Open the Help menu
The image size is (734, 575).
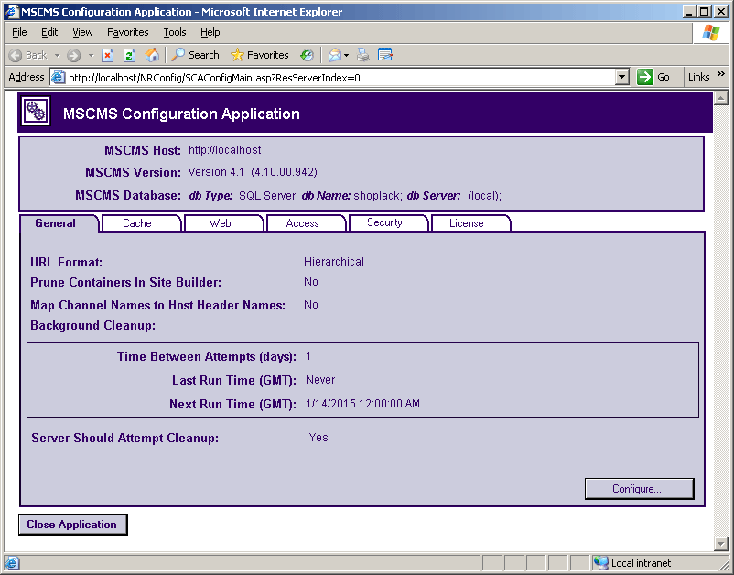tap(210, 32)
